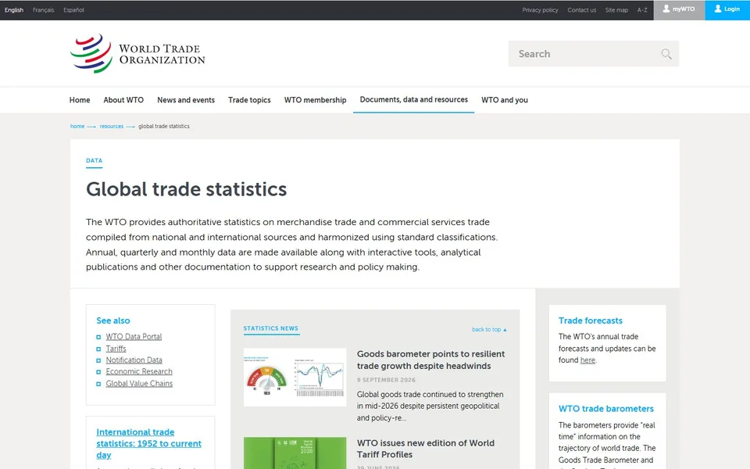This screenshot has height=469, width=750.
Task: Go to resources breadcrumb link
Action: click(x=112, y=127)
